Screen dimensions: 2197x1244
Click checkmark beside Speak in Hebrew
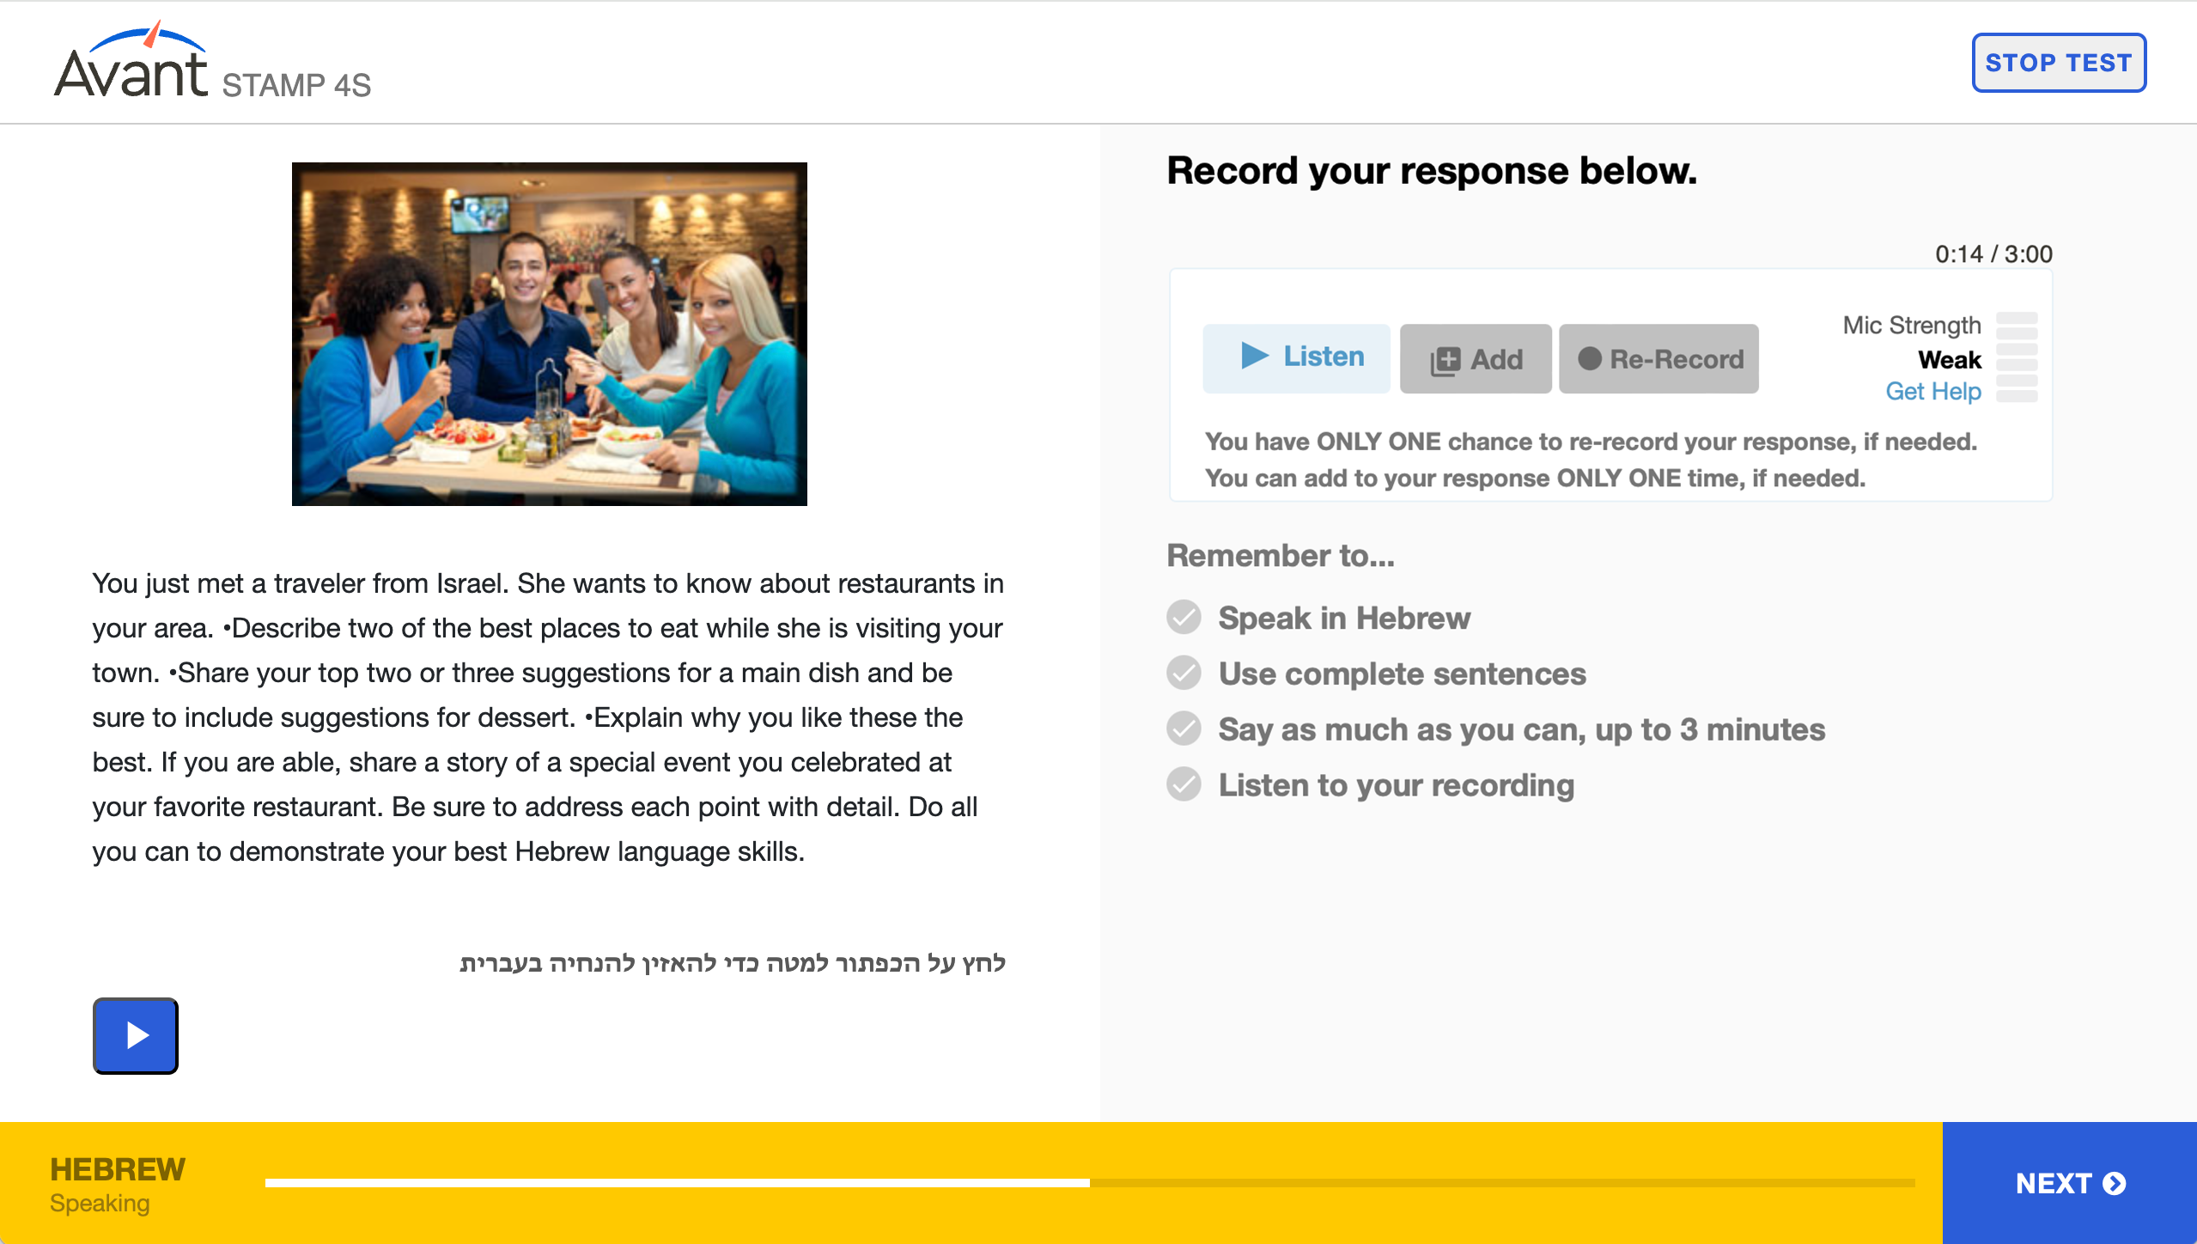[1184, 617]
